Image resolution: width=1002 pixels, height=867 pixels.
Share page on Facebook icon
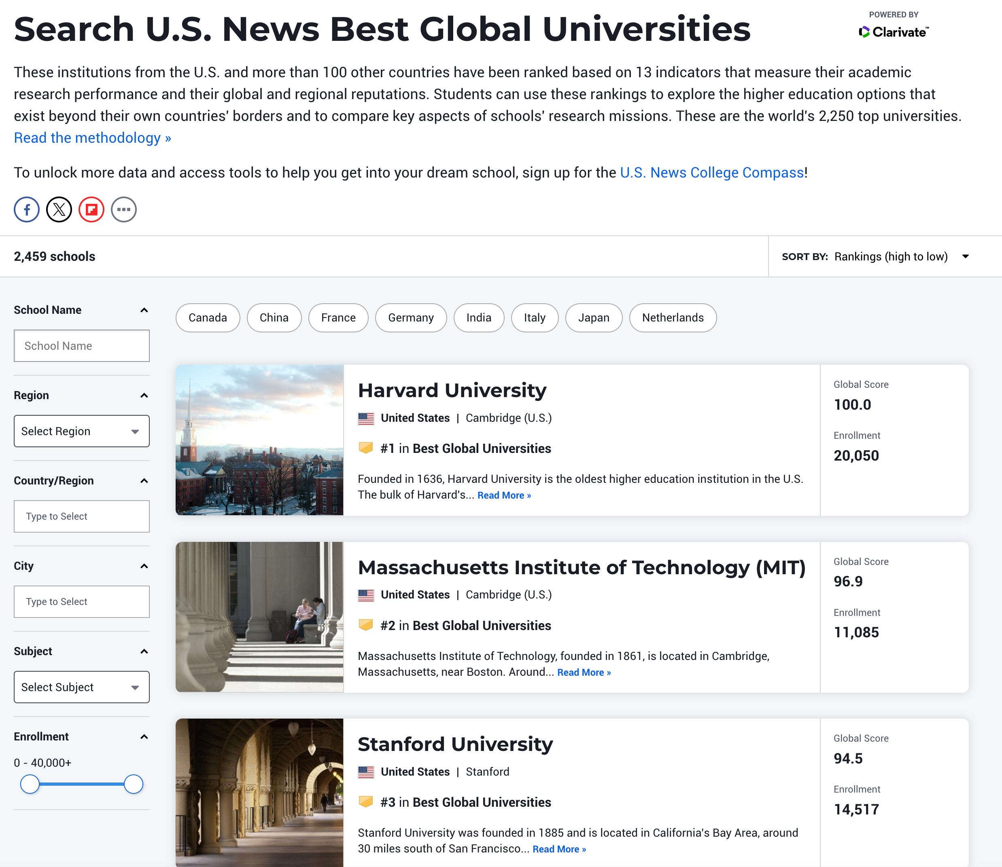[27, 209]
